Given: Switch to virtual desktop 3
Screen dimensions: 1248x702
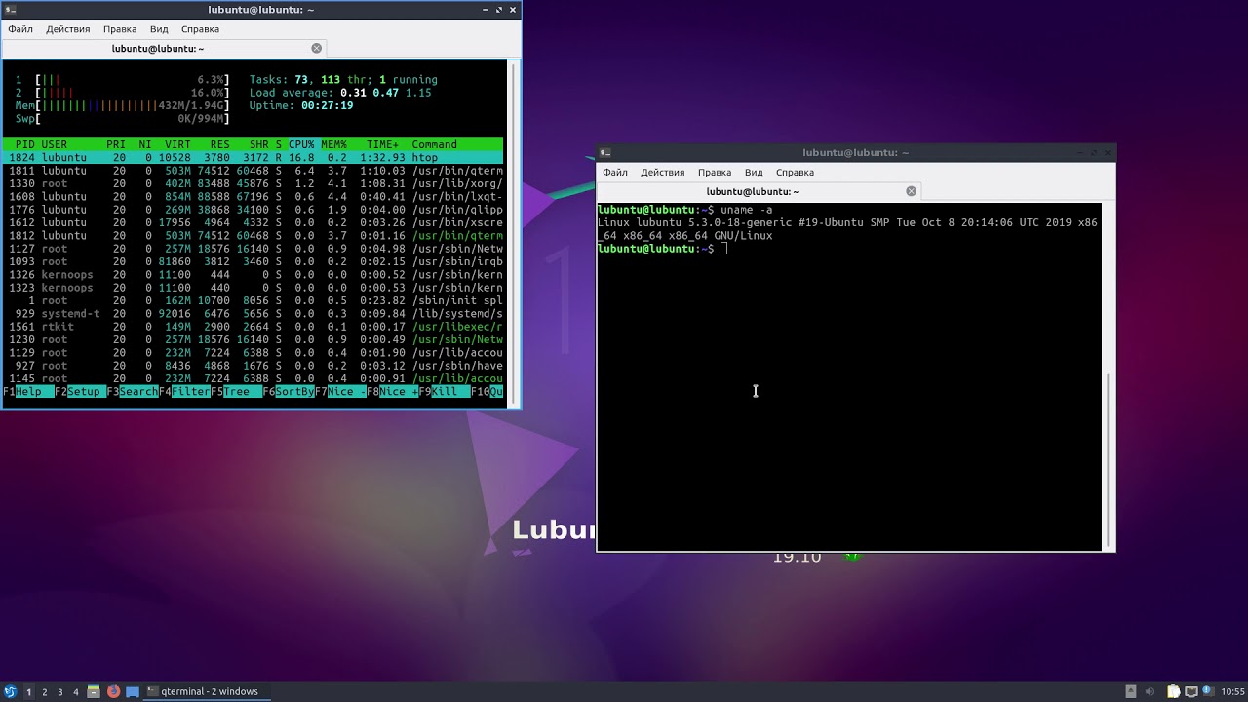Looking at the screenshot, I should [59, 691].
